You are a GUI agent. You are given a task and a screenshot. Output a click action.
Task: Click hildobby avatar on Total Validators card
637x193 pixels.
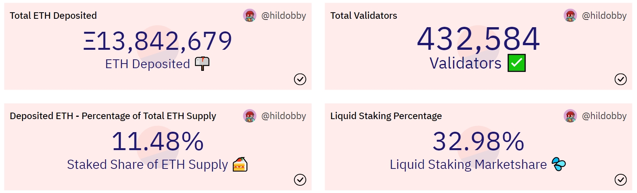pyautogui.click(x=570, y=16)
